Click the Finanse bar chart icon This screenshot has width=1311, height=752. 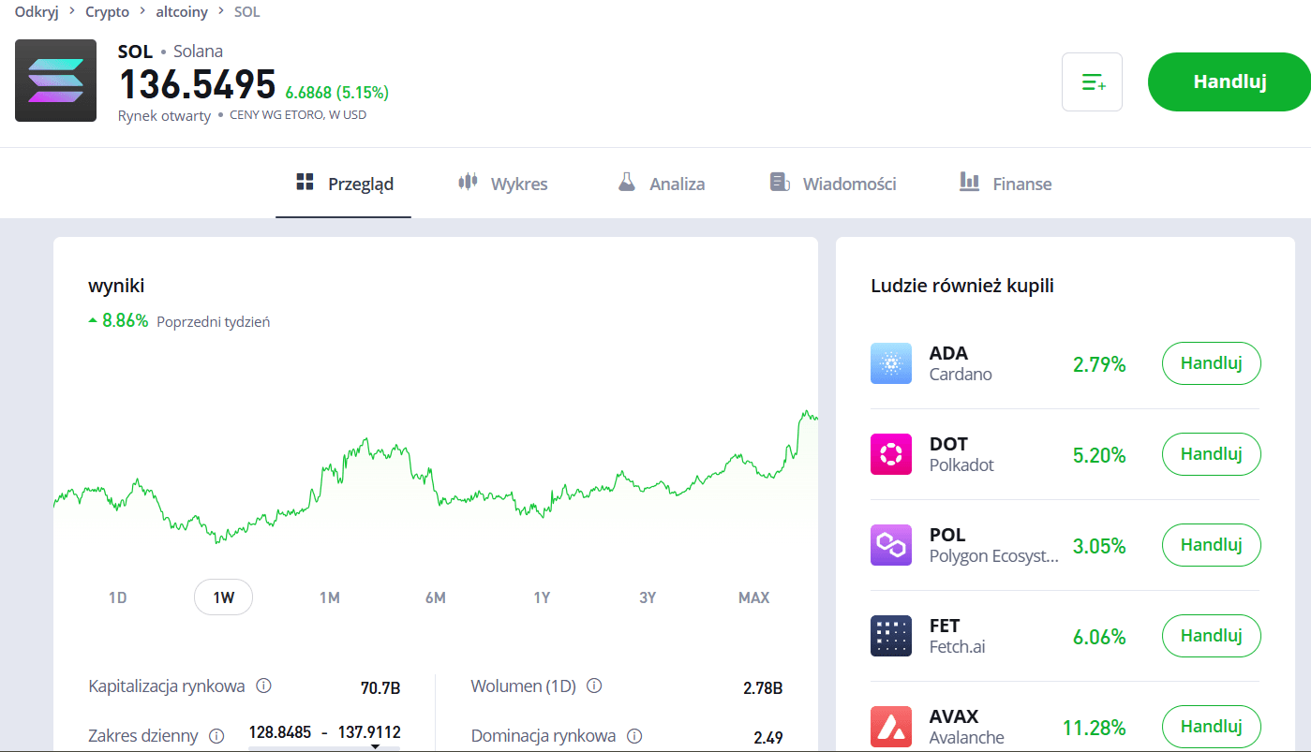click(970, 182)
